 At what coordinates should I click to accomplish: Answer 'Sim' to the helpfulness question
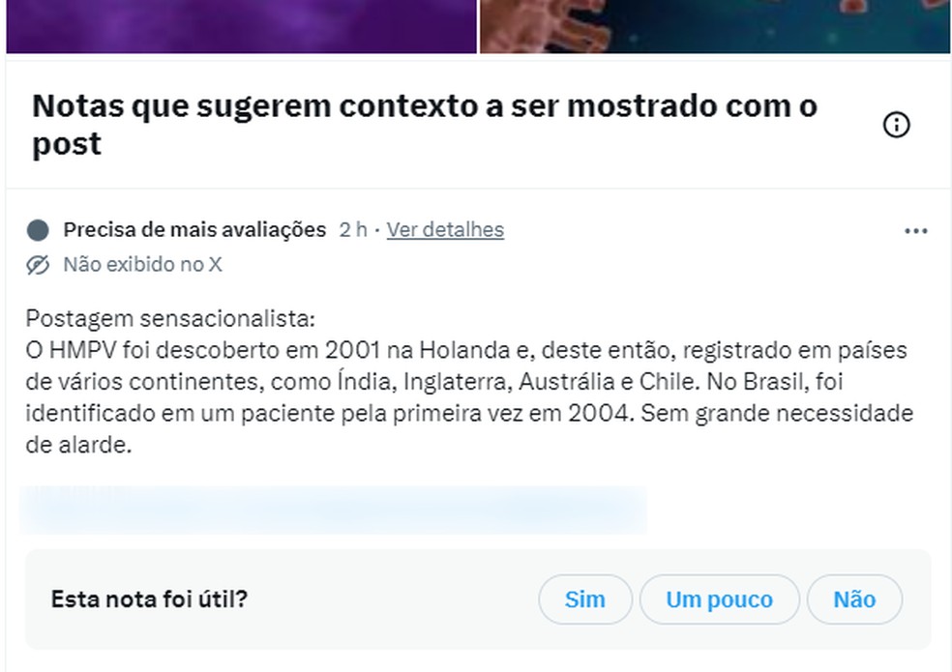pyautogui.click(x=584, y=599)
